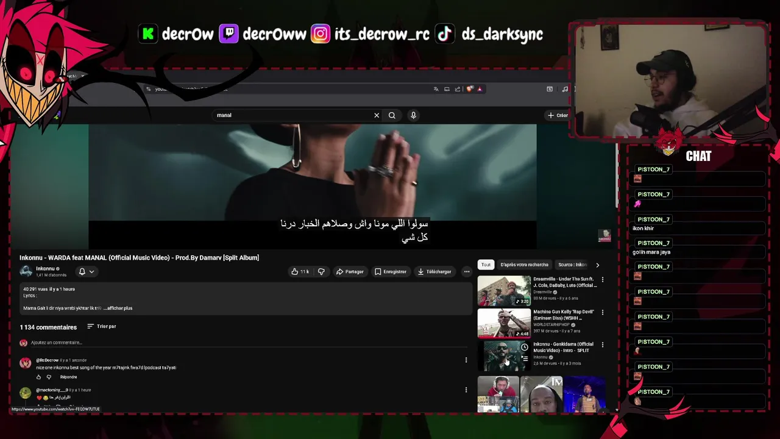
Task: Click the video player area
Action: click(x=313, y=186)
